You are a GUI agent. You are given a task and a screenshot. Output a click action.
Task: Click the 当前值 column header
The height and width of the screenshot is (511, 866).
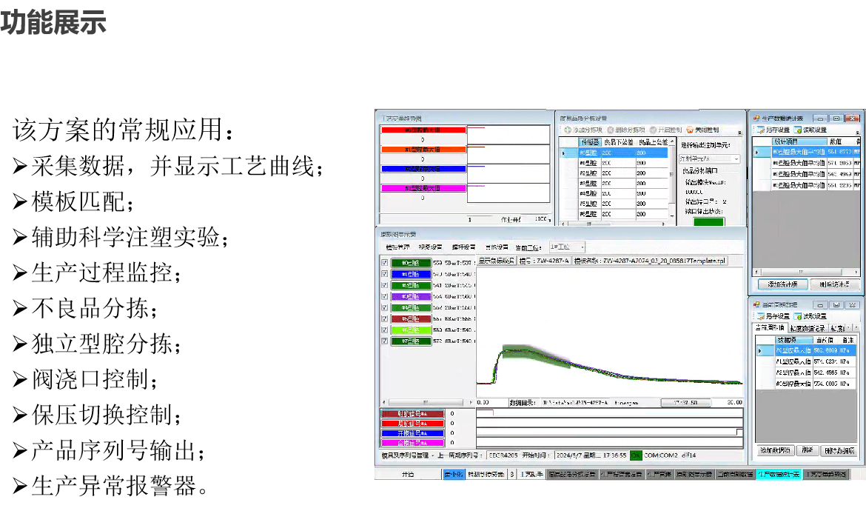pos(824,340)
